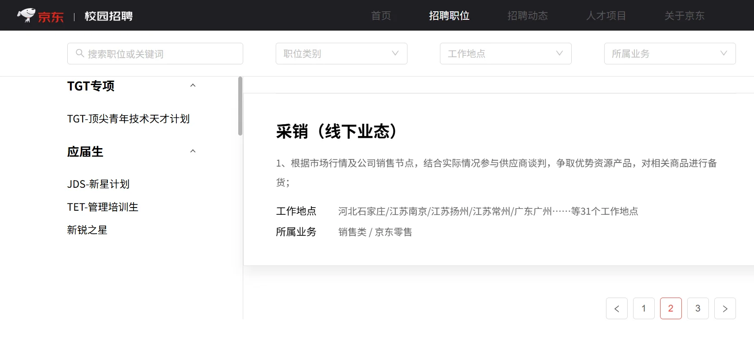Go to page 3
Image resolution: width=754 pixels, height=339 pixels.
coord(698,308)
